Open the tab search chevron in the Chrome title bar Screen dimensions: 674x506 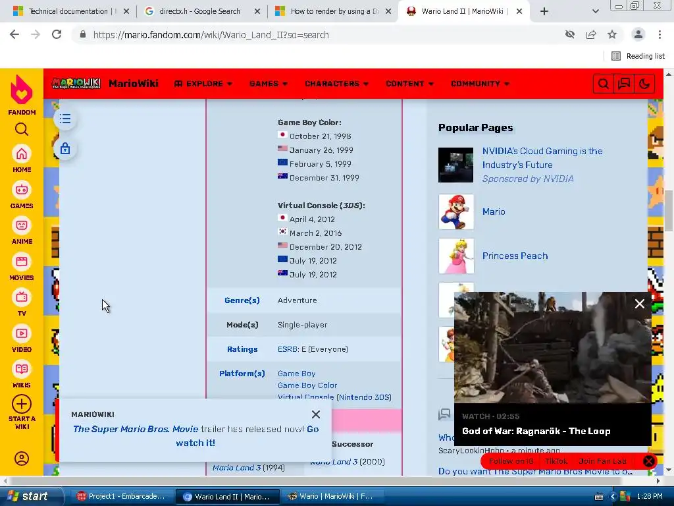(595, 11)
